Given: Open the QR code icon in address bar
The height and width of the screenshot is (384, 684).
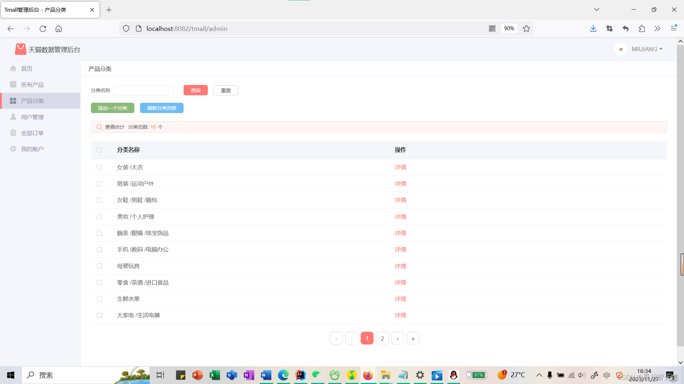Looking at the screenshot, I should tap(492, 28).
